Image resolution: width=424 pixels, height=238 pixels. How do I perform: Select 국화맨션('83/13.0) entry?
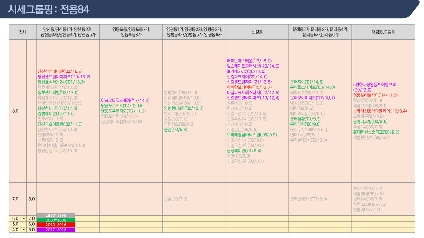306,92
